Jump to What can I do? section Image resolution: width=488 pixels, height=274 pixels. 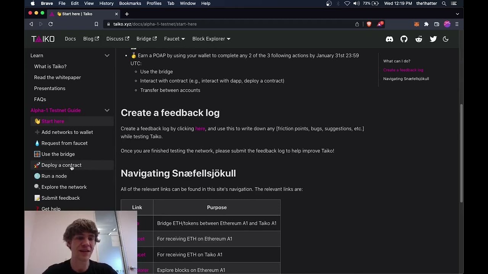[x=396, y=61]
